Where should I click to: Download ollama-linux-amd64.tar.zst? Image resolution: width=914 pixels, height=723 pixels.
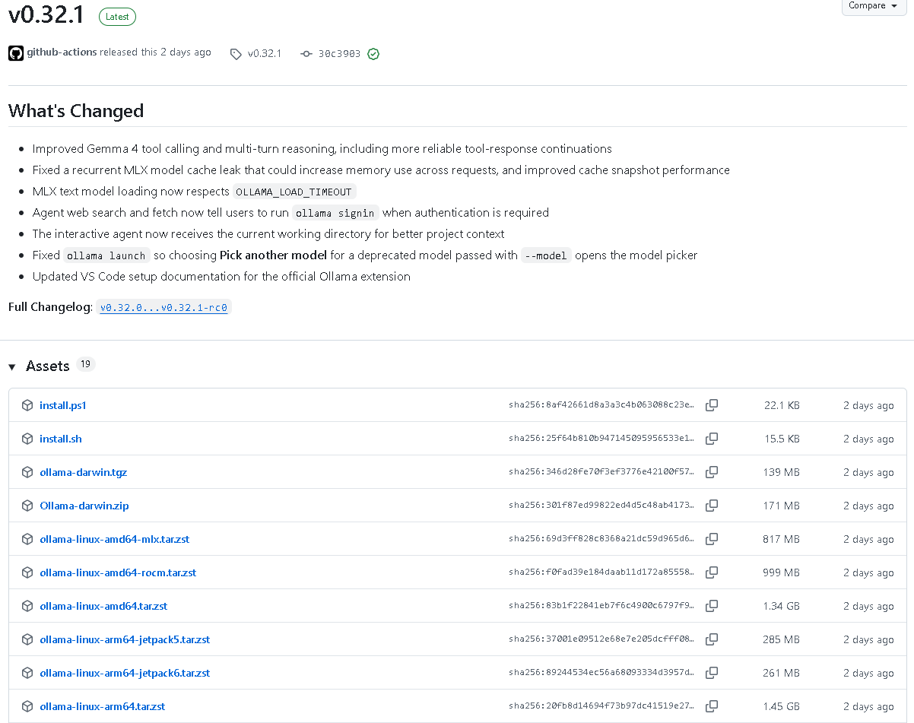coord(103,606)
